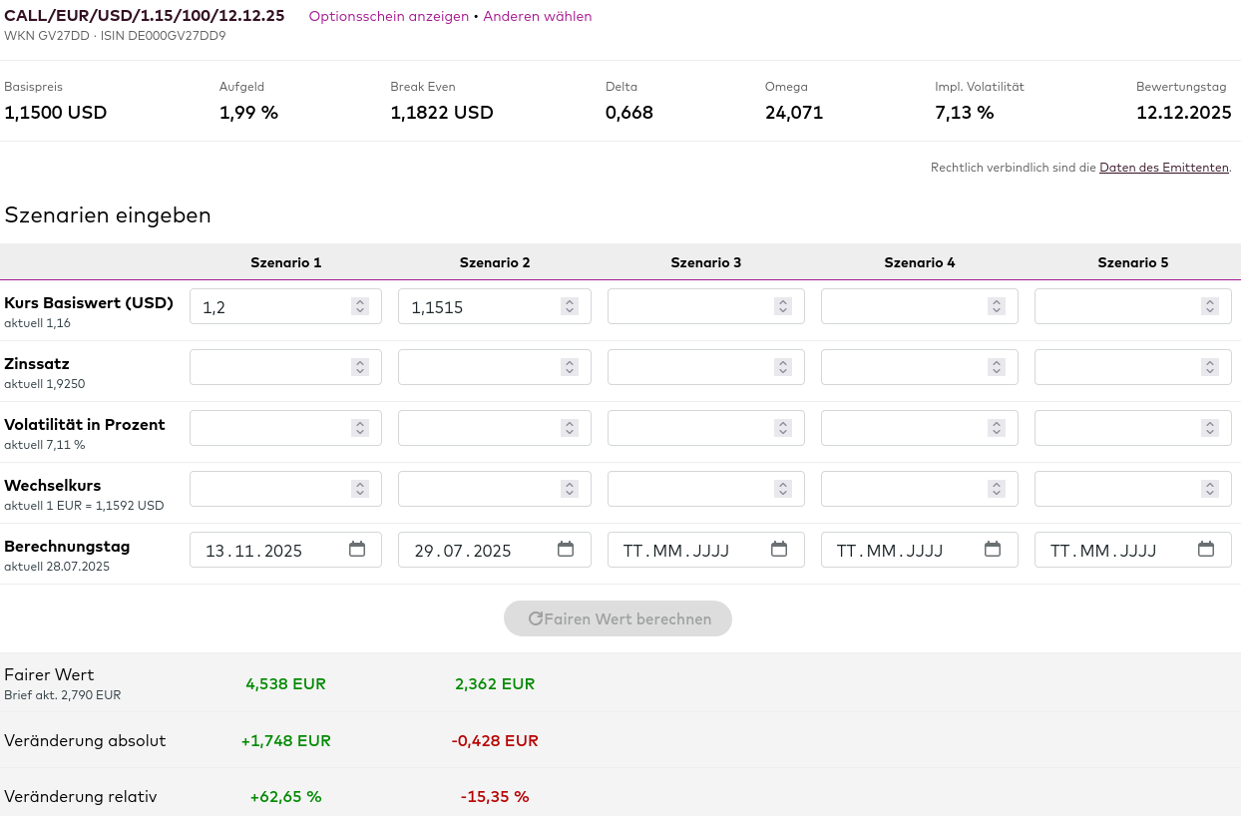Open calendar picker in Szenario 5 date field
Viewport: 1241px width, 816px height.
(1206, 550)
